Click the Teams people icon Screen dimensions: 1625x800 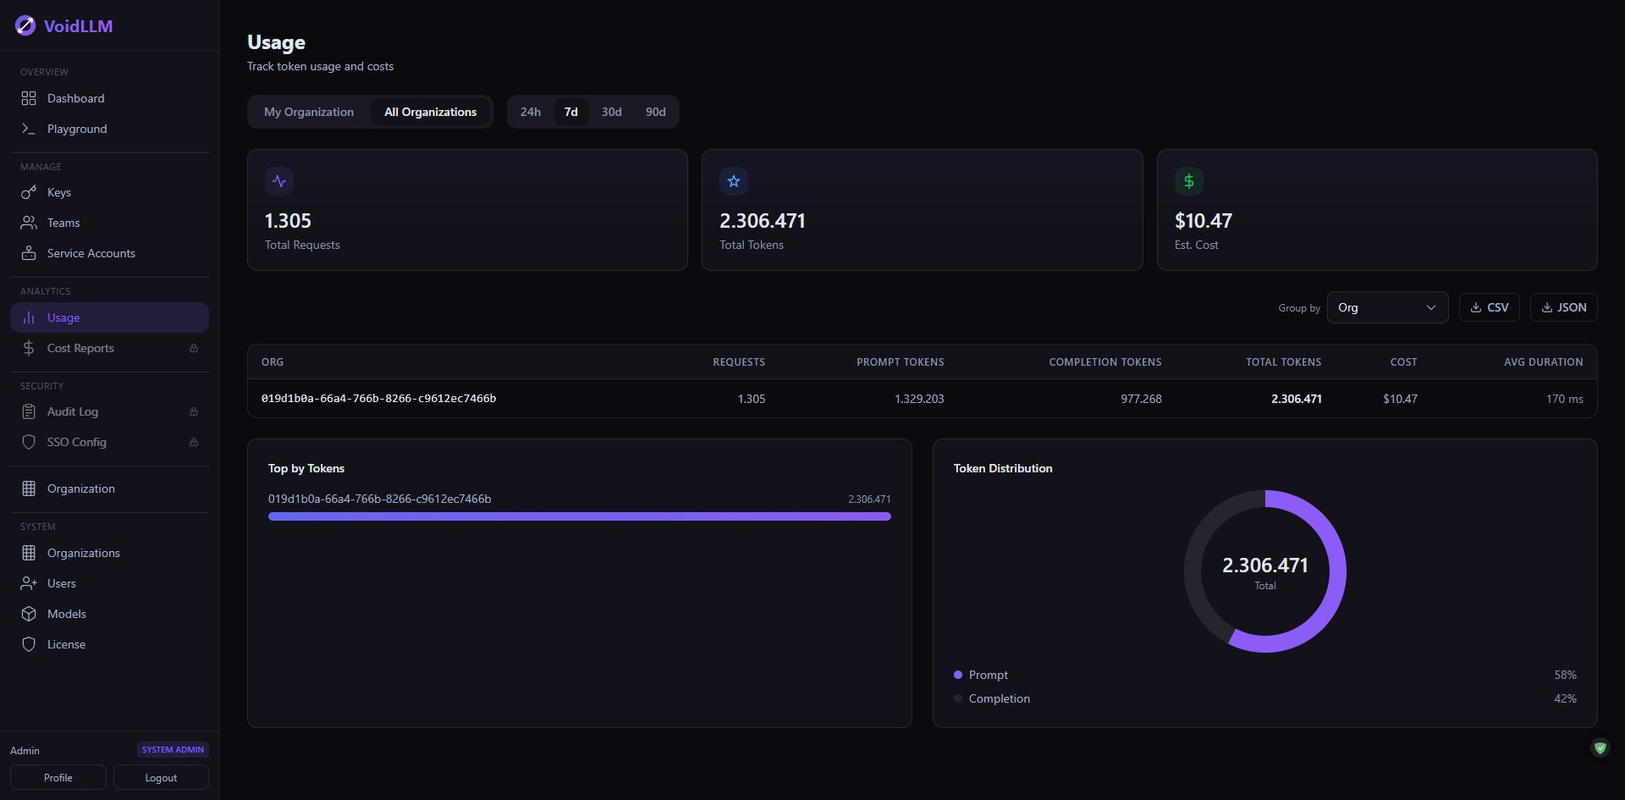tap(29, 223)
